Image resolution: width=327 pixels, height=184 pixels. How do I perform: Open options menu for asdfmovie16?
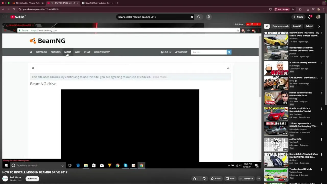321,139
